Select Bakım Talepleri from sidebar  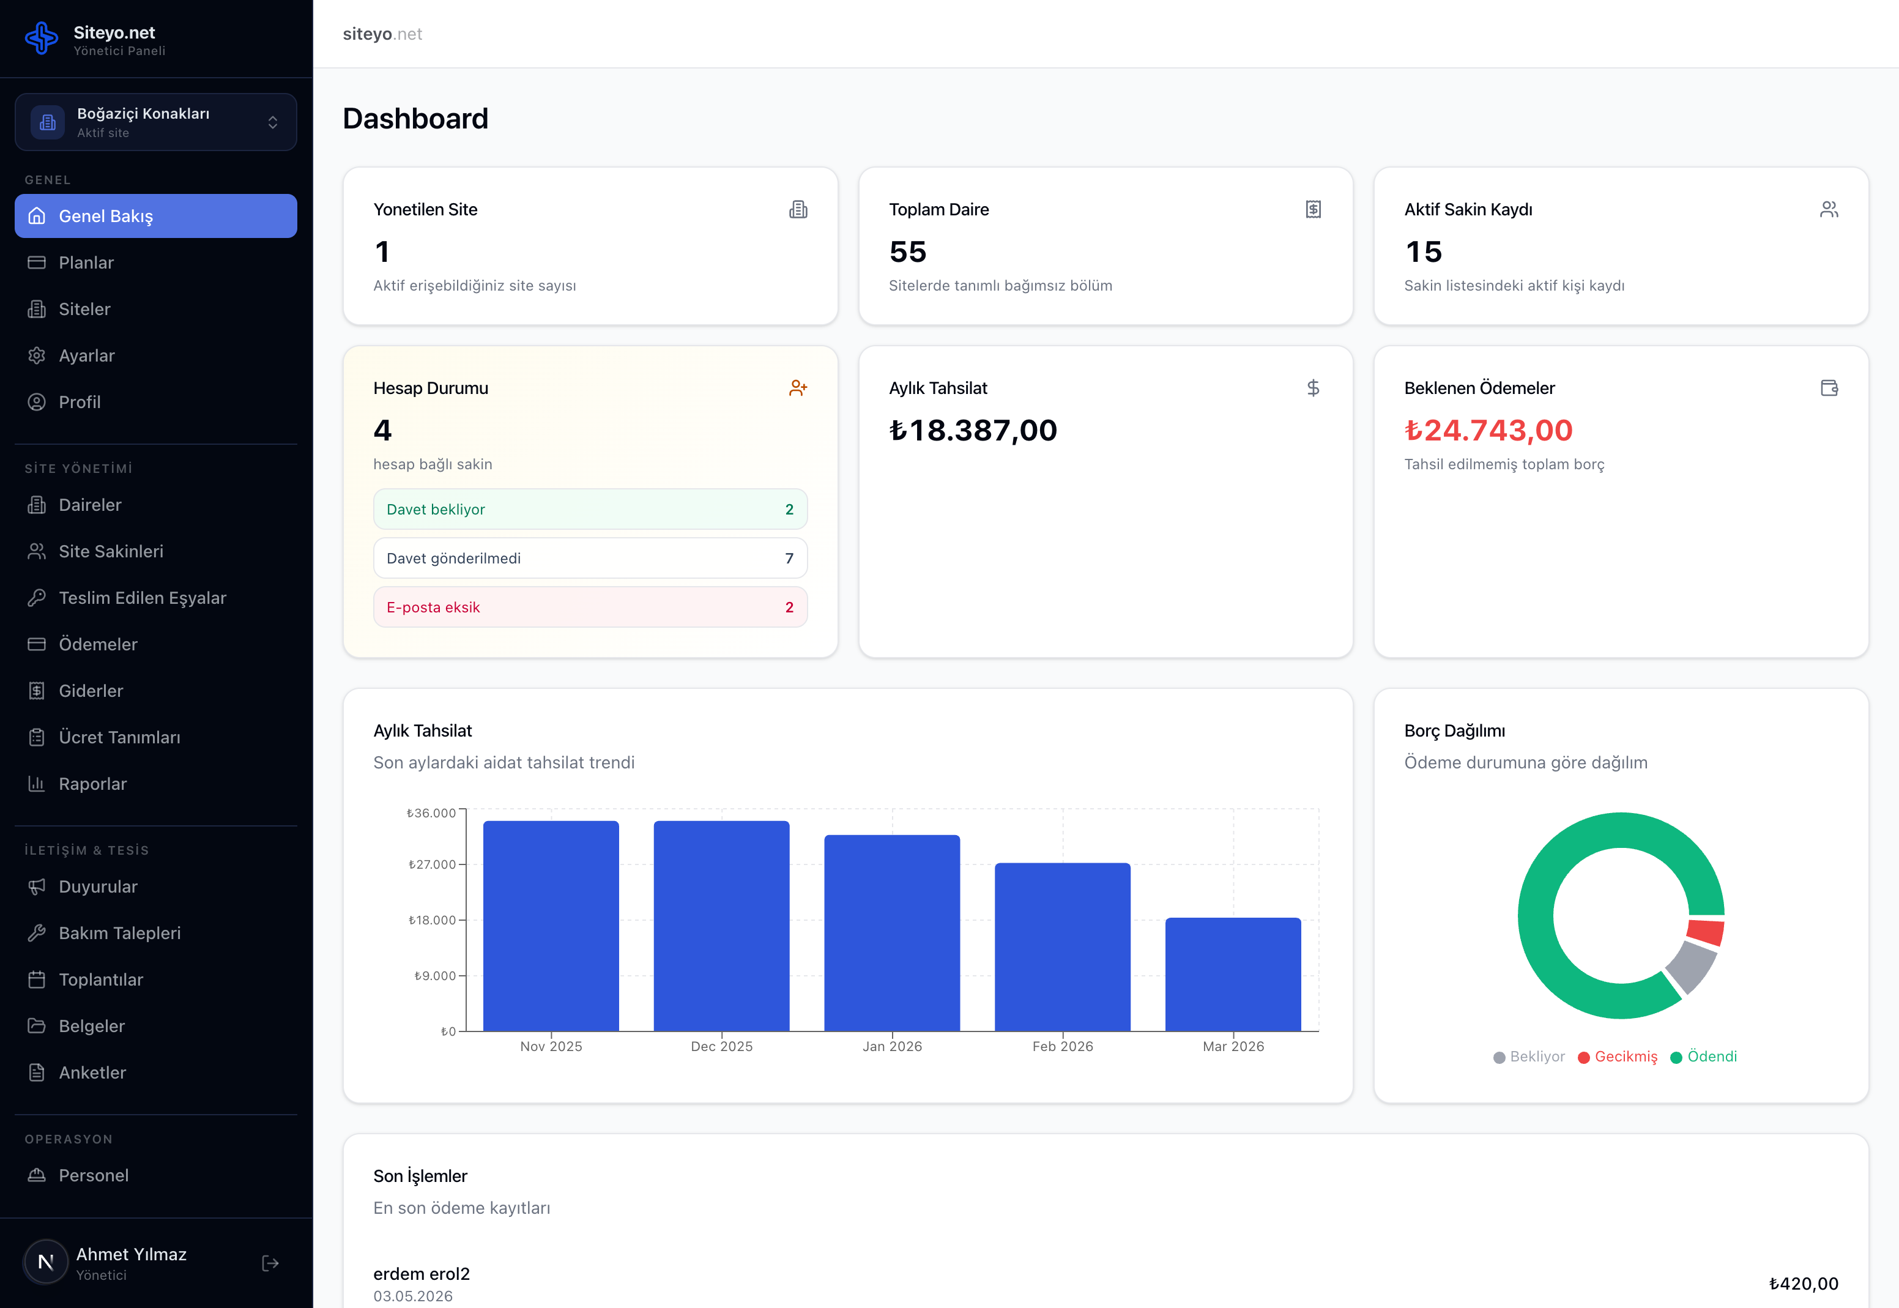point(120,932)
